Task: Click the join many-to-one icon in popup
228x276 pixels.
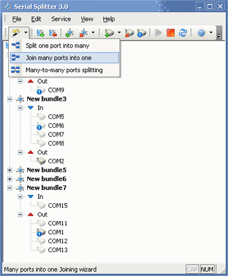Action: (x=15, y=58)
